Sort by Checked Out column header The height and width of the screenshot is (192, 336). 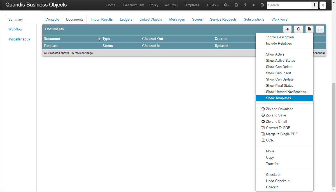tap(153, 39)
